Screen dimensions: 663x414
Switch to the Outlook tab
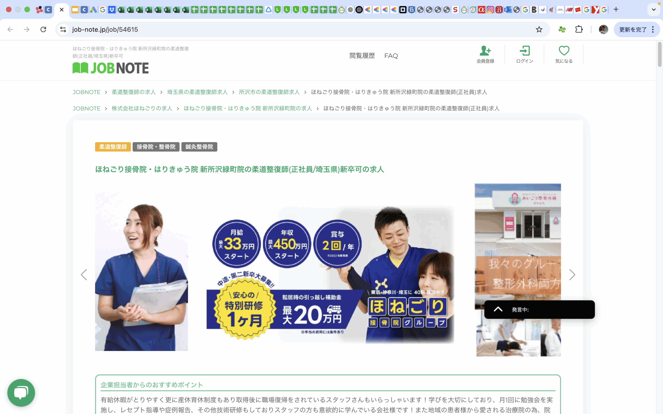tap(508, 10)
